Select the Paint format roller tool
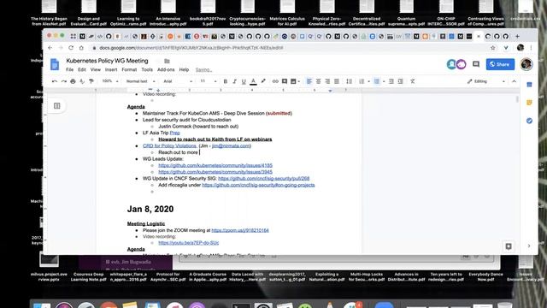Viewport: 547px width, 308px height. tap(91, 81)
